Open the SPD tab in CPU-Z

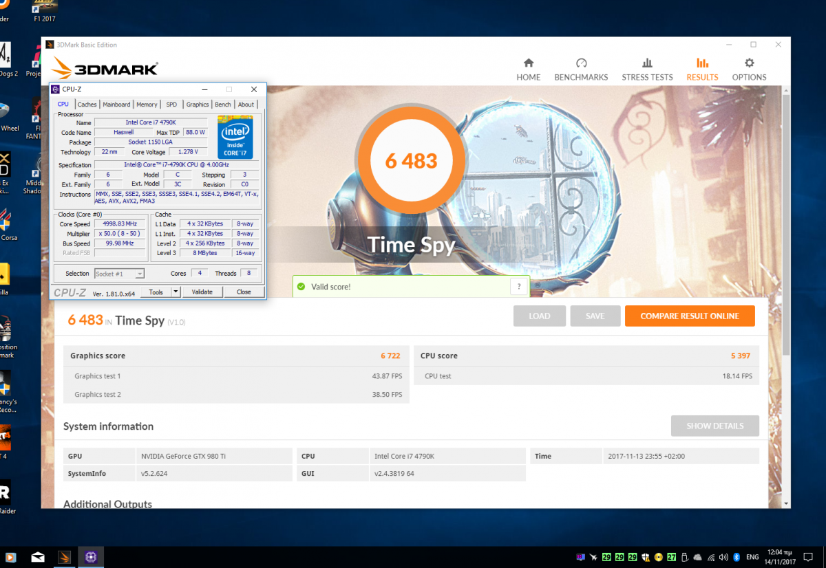171,105
